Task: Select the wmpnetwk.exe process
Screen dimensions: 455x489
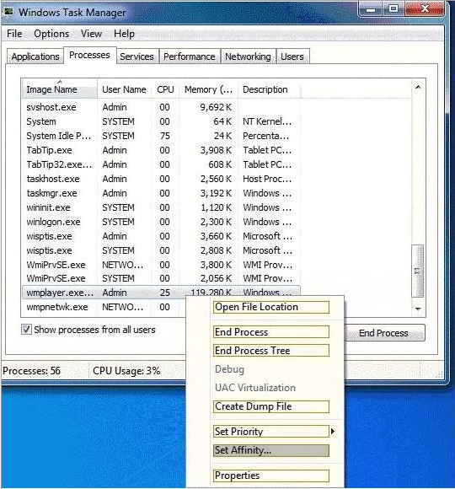Action: pyautogui.click(x=104, y=307)
